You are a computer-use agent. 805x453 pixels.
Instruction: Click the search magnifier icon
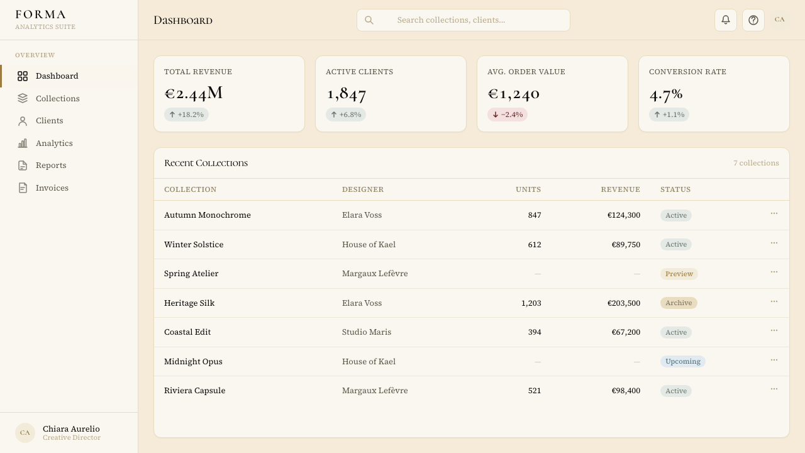click(369, 20)
